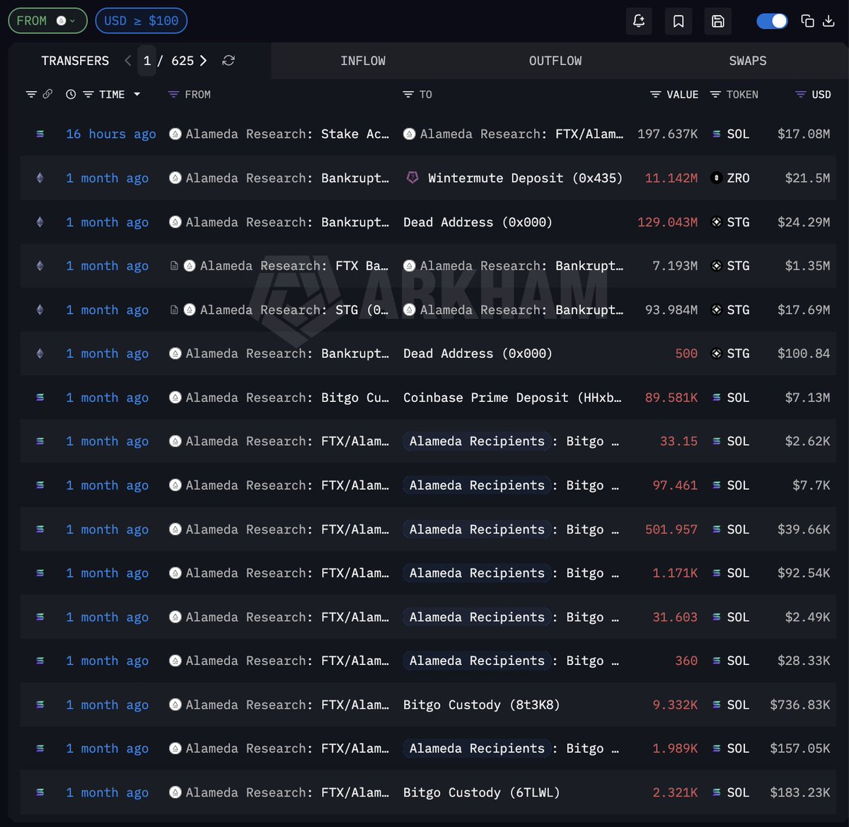Open the TIME column sort dropdown arrow
This screenshot has height=827, width=849.
click(137, 94)
